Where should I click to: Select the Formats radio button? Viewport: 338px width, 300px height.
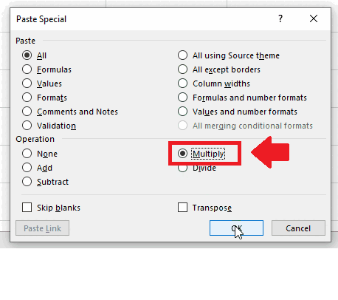pyautogui.click(x=27, y=98)
